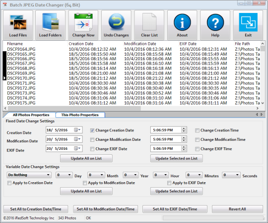Open the About info icon

coord(182,22)
